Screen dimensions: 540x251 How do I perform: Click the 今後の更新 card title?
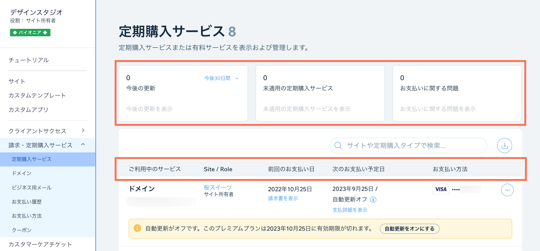pyautogui.click(x=141, y=88)
